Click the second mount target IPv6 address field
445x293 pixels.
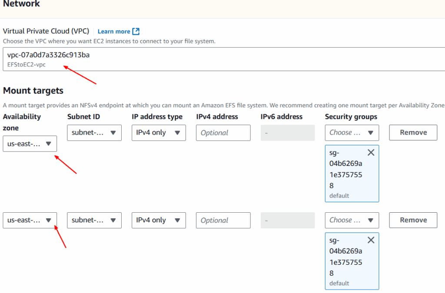point(288,220)
